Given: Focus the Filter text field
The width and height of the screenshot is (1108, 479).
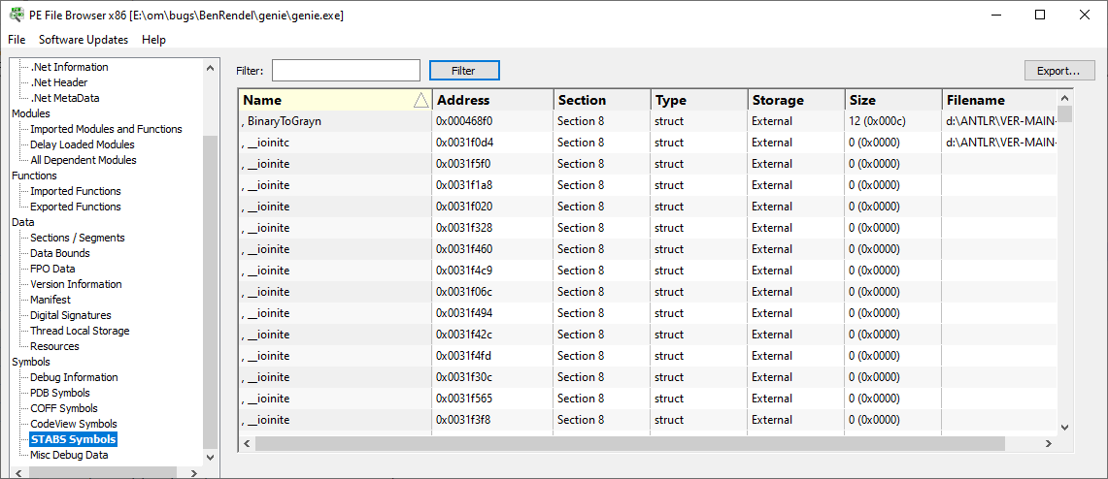Looking at the screenshot, I should click(x=347, y=71).
